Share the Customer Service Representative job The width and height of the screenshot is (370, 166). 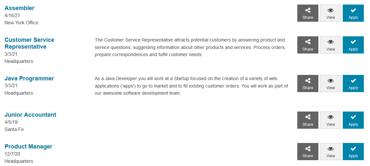308,45
